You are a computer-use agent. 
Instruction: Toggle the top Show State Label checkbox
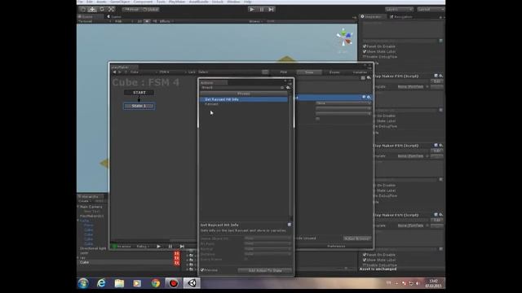click(x=365, y=51)
